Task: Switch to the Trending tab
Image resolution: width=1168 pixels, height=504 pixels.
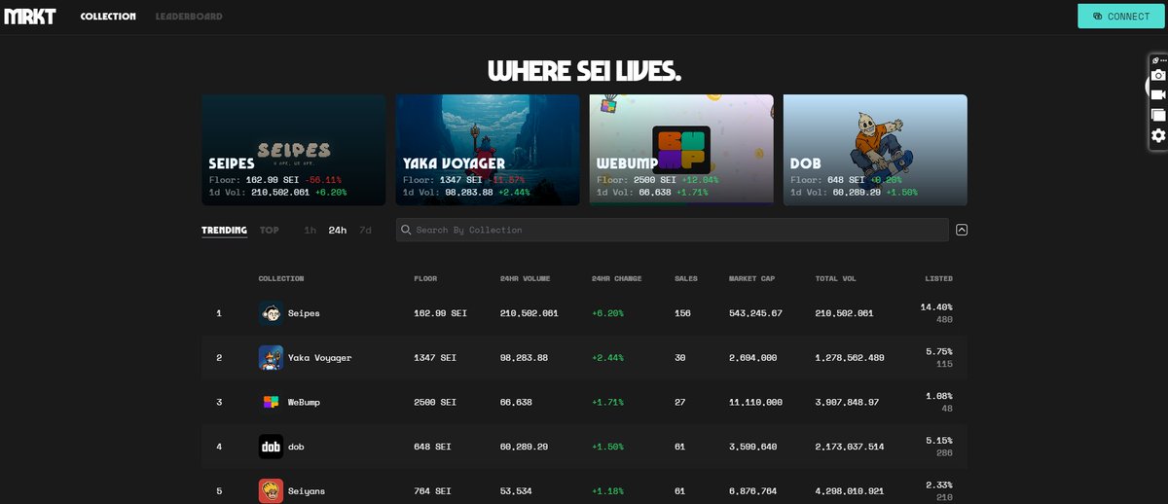Action: tap(224, 231)
